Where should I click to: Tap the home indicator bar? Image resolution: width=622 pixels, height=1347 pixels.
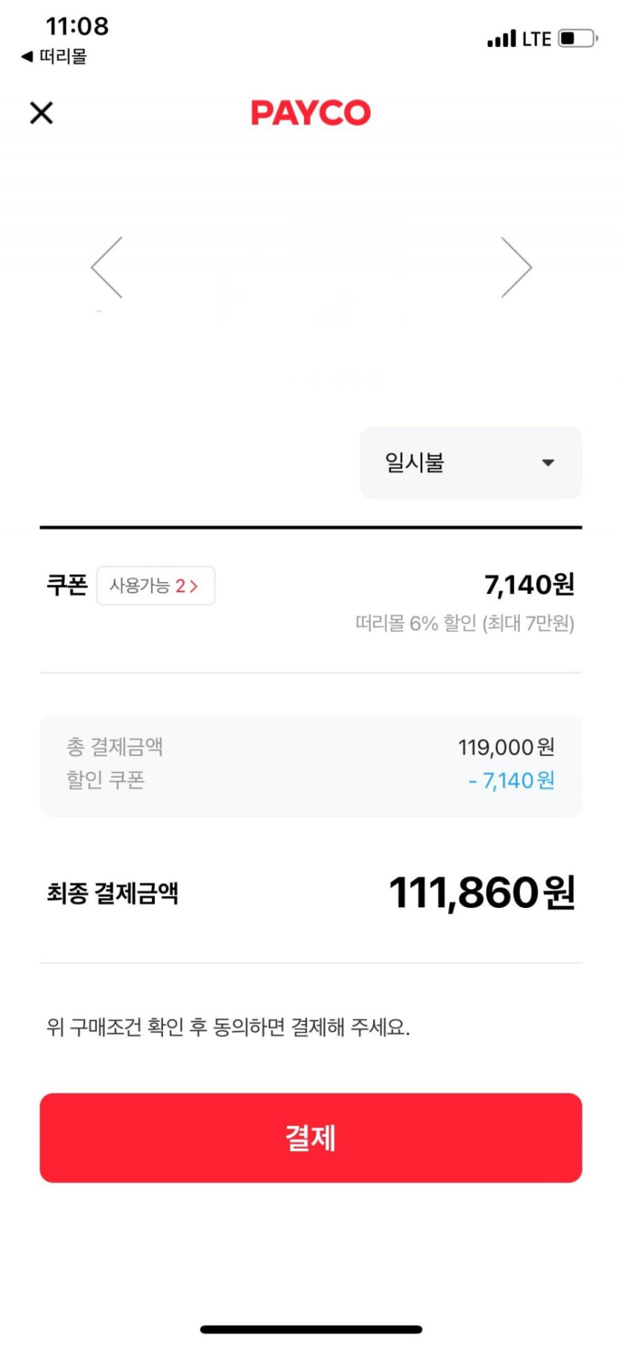(x=311, y=1329)
